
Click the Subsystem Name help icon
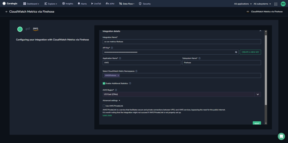(199, 58)
